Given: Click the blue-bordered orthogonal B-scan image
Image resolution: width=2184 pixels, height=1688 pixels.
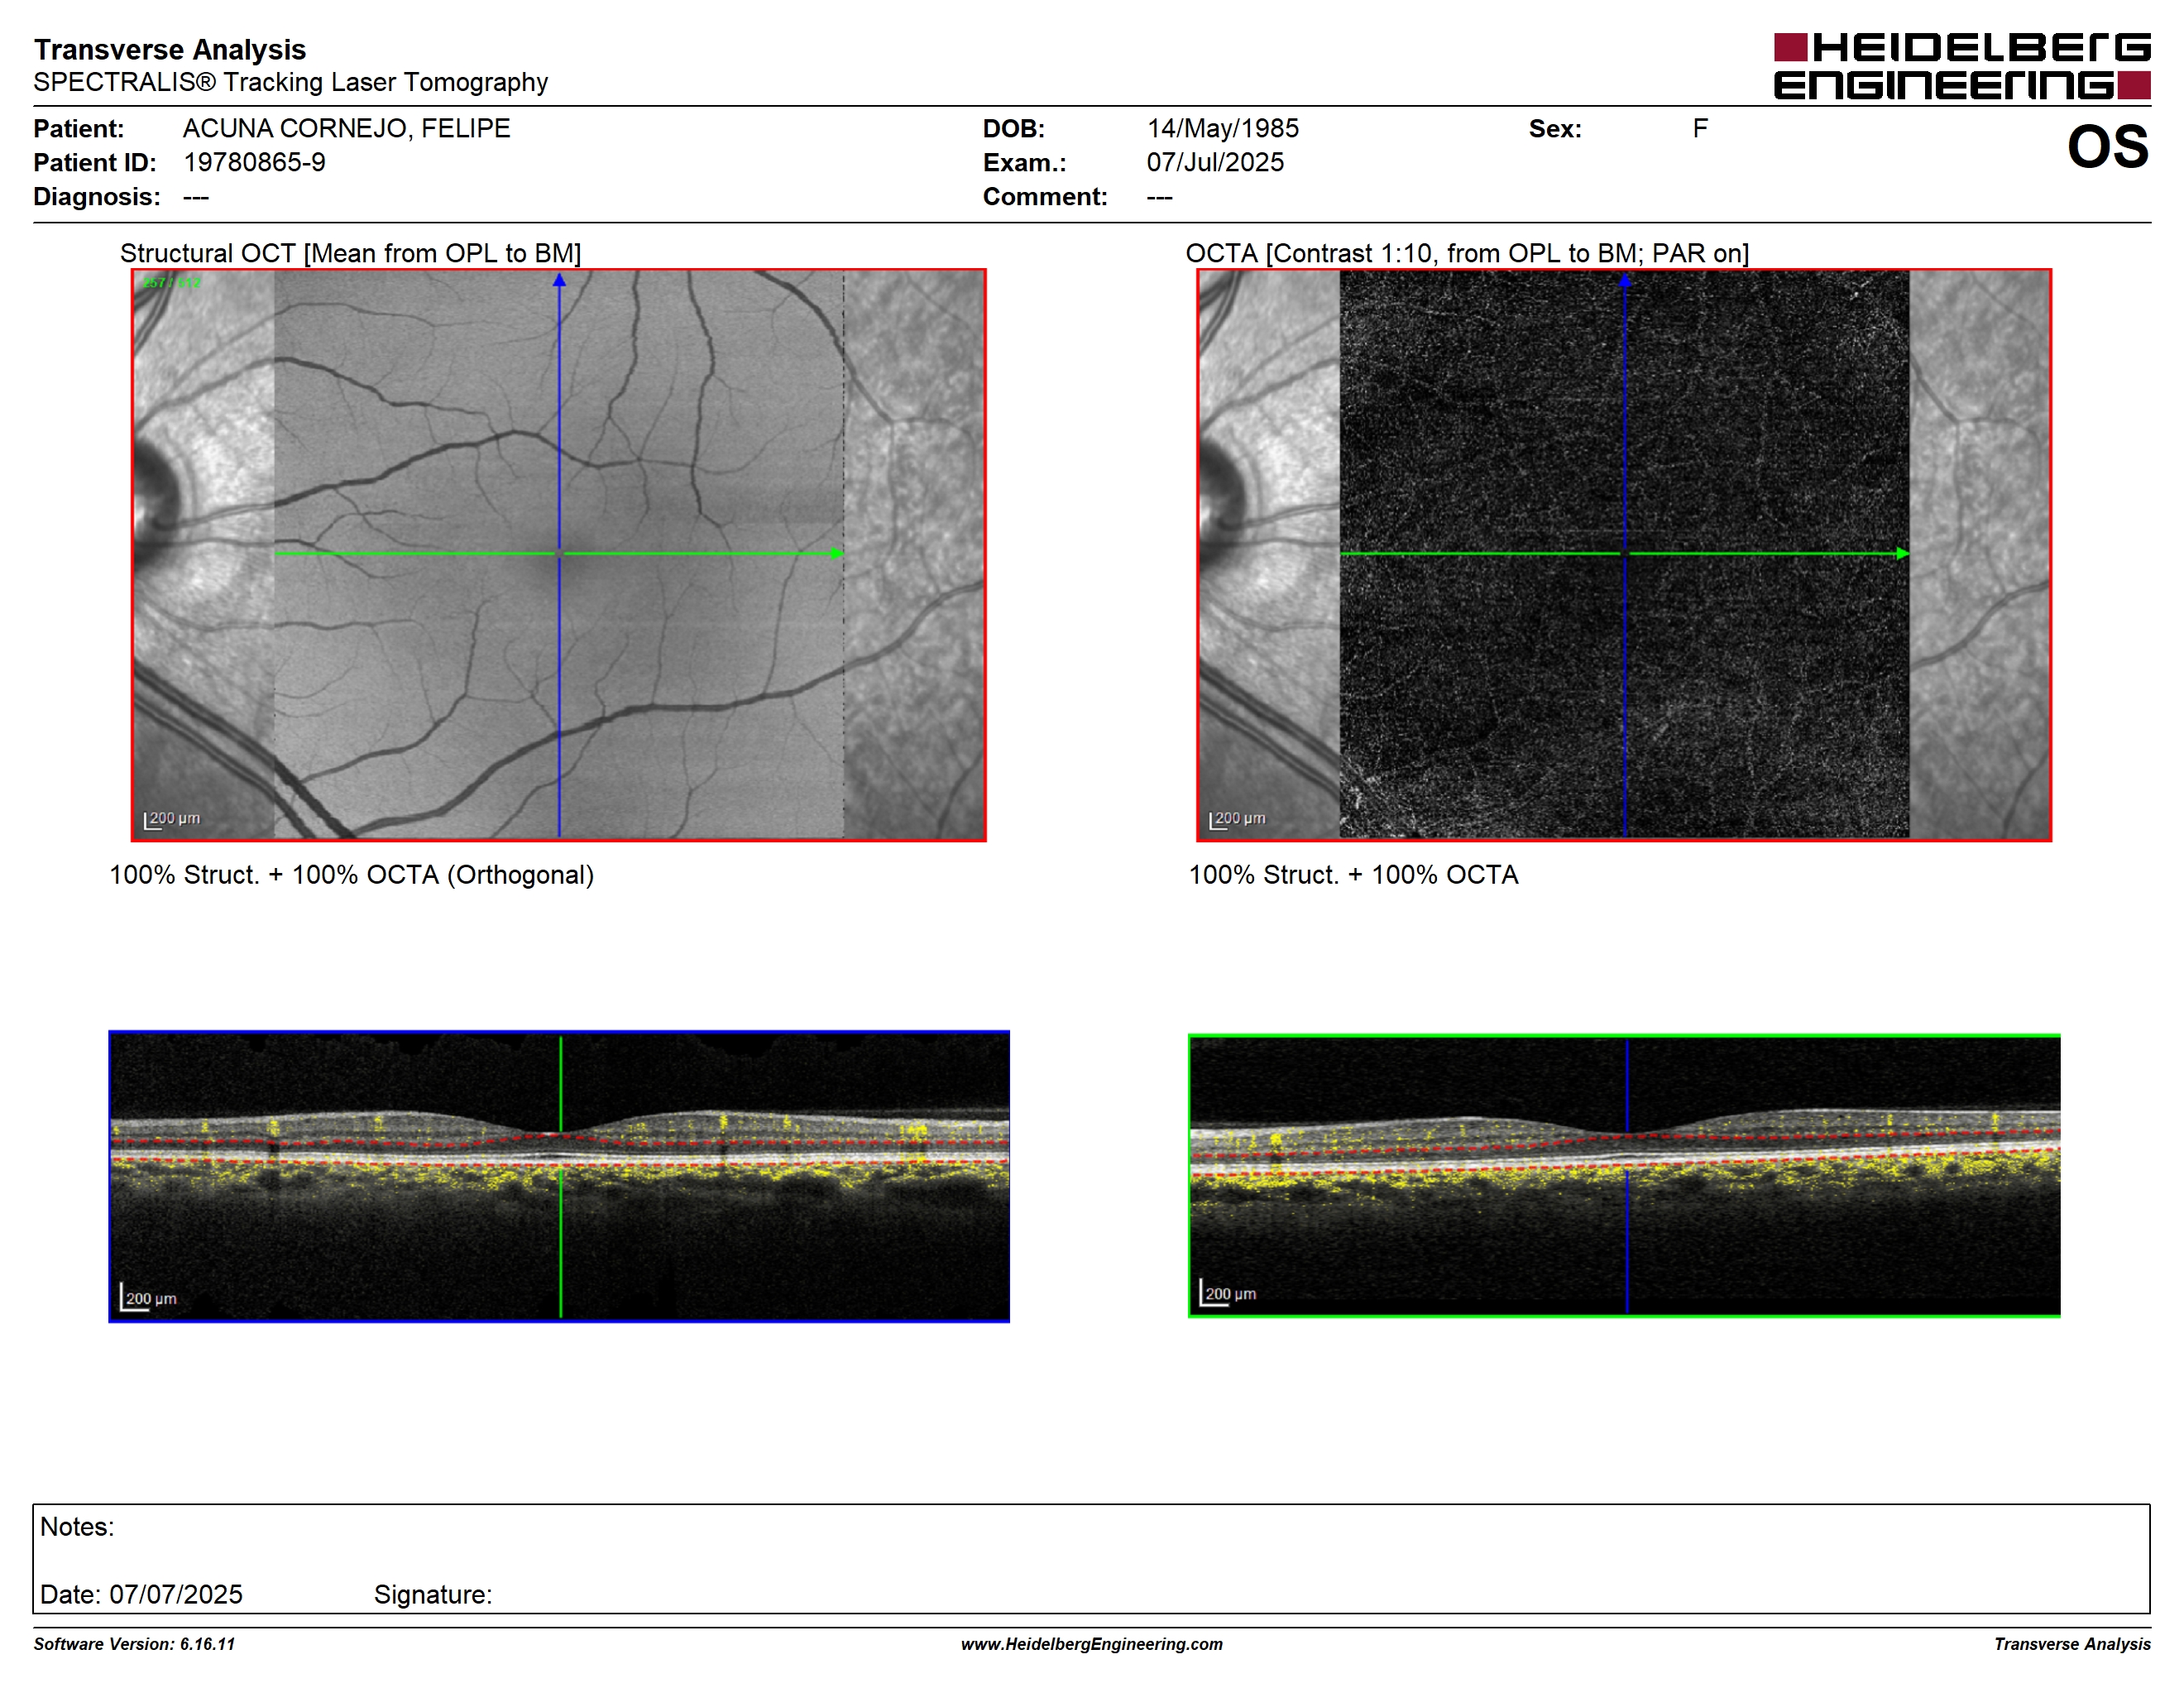Looking at the screenshot, I should click(559, 1176).
